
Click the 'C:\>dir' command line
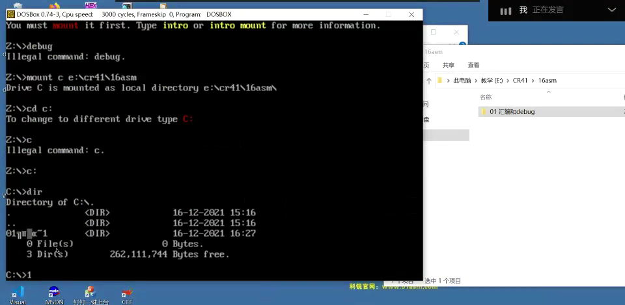click(24, 192)
